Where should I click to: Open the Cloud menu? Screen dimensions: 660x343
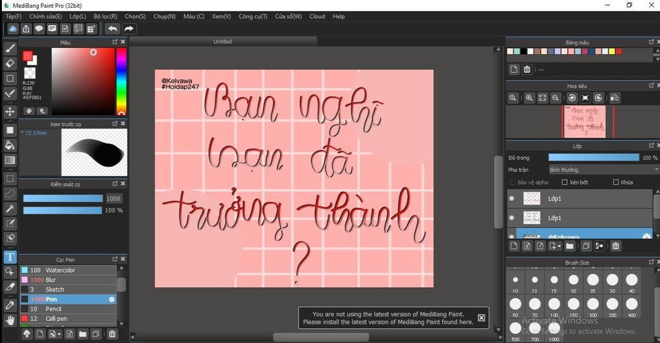317,16
